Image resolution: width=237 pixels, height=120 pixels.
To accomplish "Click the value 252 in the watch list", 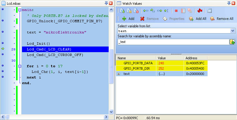I will coord(161,68).
